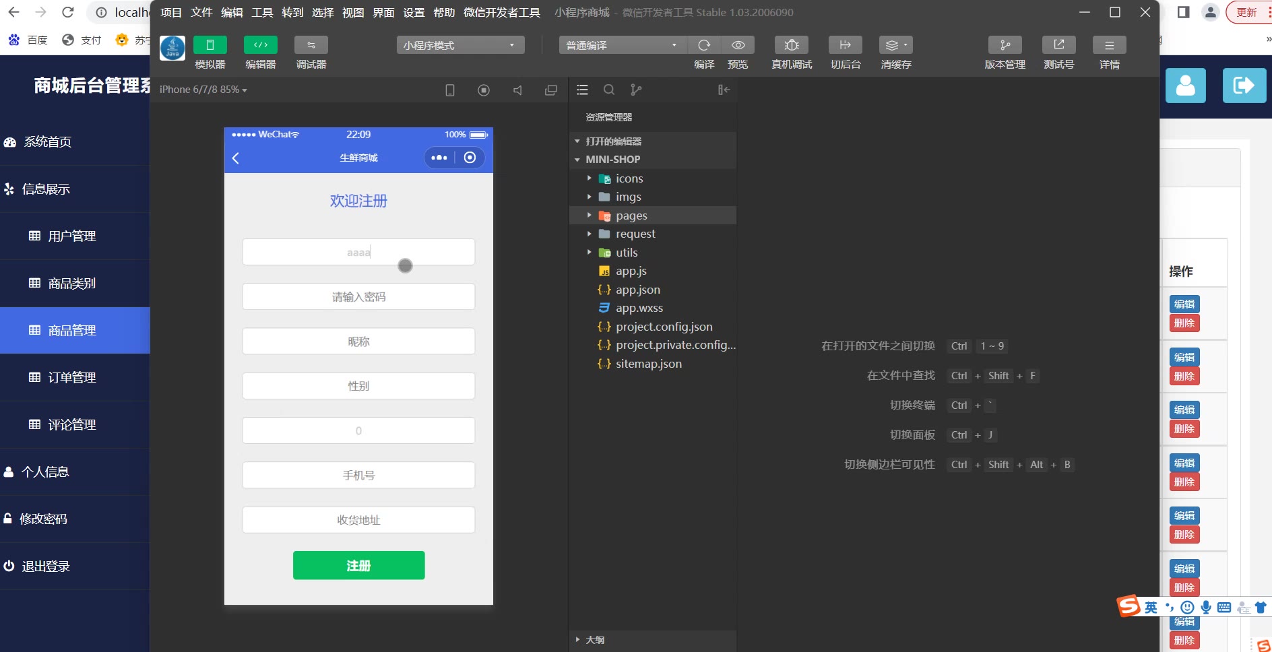Viewport: 1272px width, 652px height.
Task: Collapse sidebar icon in explorer header
Action: pyautogui.click(x=724, y=90)
